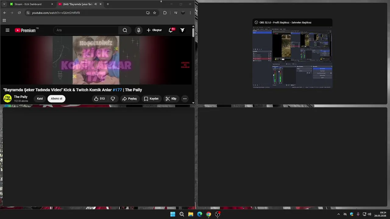Screen dimensions: 390x219
Task: Open more actions three-dot menu under video
Action: click(185, 99)
